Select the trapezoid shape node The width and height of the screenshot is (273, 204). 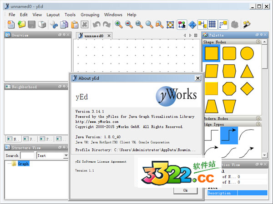[212, 107]
